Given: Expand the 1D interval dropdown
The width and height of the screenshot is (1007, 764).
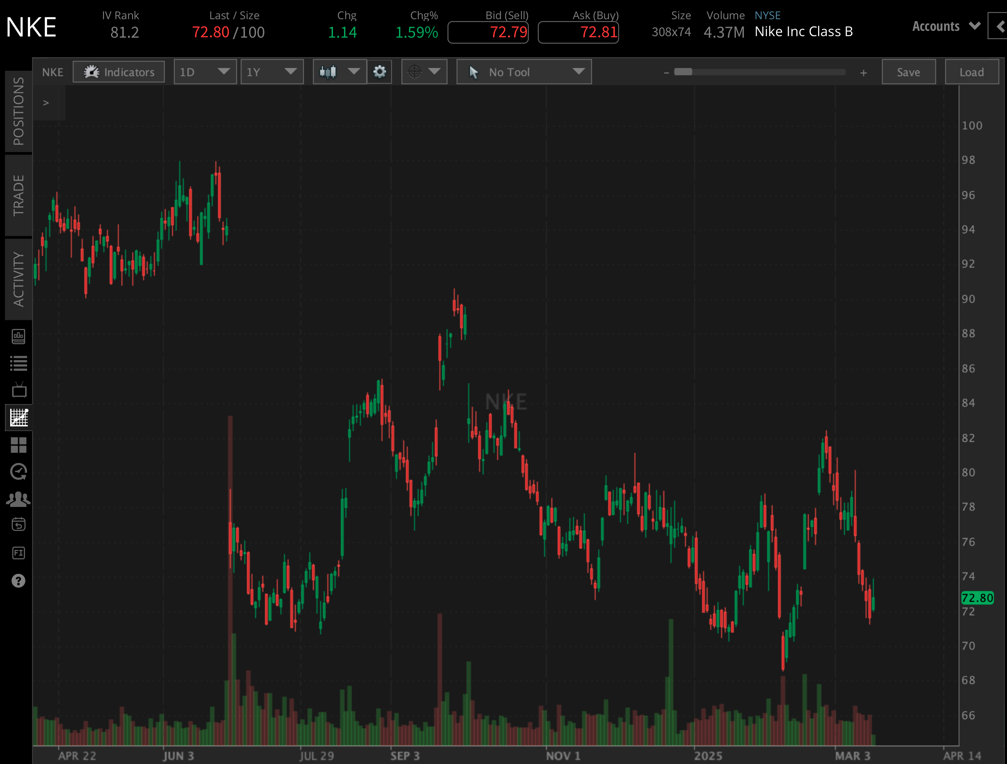Looking at the screenshot, I should coord(205,72).
